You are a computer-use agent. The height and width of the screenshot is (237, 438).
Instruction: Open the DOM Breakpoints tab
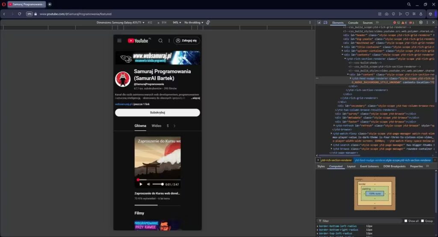click(394, 167)
